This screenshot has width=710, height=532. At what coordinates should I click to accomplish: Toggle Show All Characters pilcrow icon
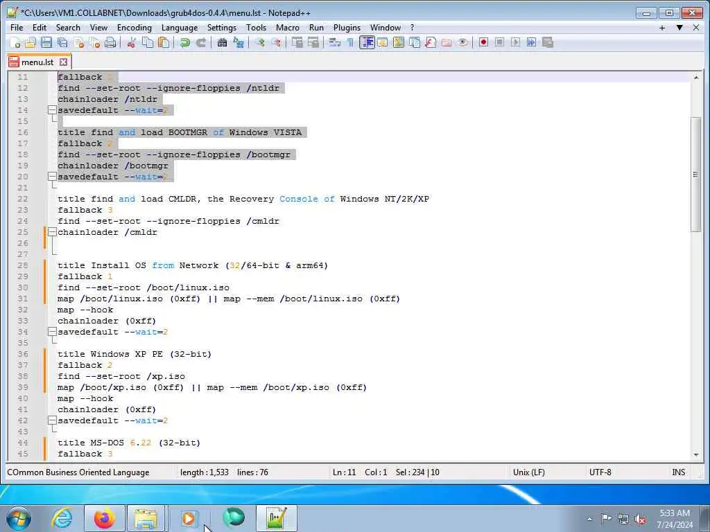[350, 42]
